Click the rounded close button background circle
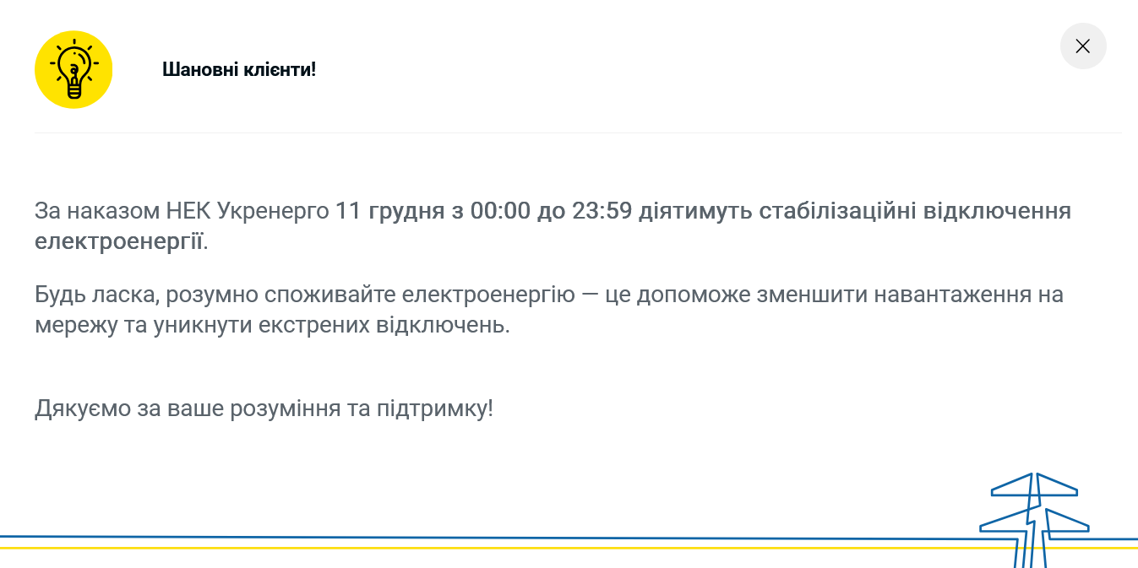The image size is (1138, 568). 1083,46
